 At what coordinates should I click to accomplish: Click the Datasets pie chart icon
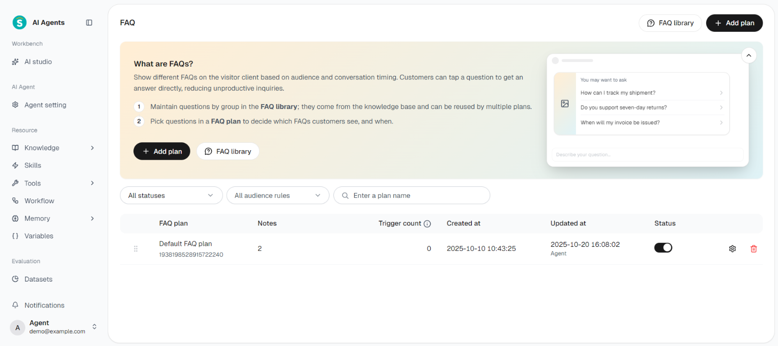point(15,279)
